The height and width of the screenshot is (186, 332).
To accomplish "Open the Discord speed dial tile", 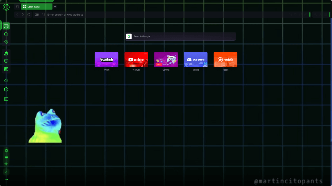I will (x=196, y=60).
